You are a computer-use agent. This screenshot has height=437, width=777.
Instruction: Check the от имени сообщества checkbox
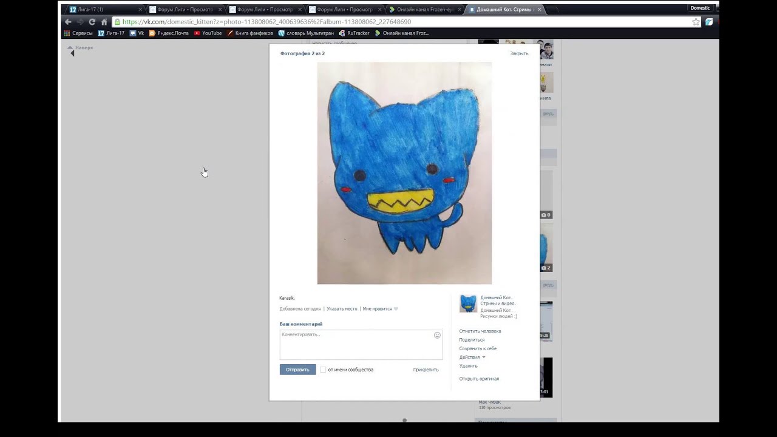(323, 370)
